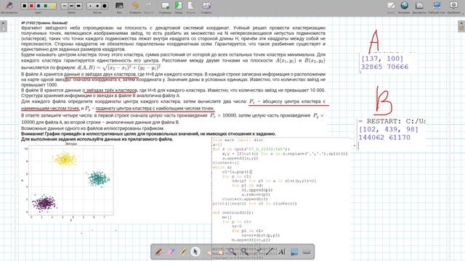465x261 pixels.
Task: Click the 'RESTART' line in shell output
Action: [392, 121]
